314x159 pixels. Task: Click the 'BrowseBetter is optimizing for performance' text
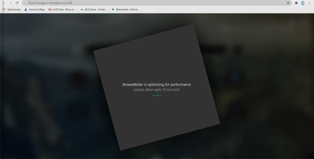pyautogui.click(x=157, y=84)
